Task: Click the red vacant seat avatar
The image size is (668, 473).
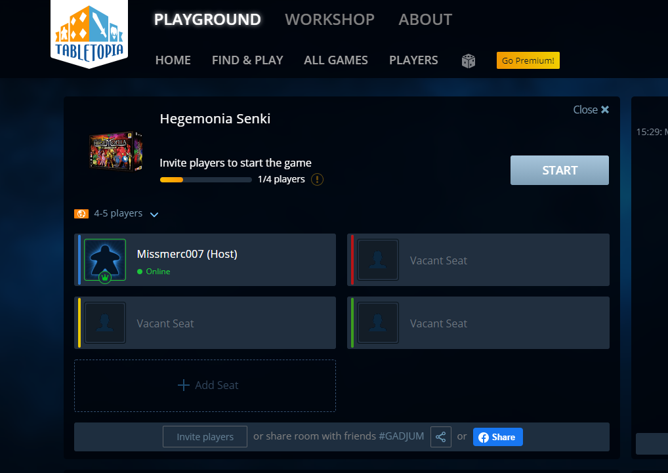Action: (378, 260)
